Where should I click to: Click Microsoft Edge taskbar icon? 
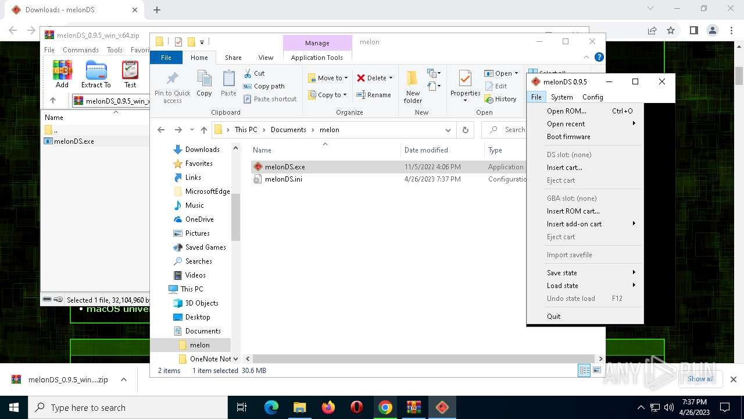click(271, 407)
